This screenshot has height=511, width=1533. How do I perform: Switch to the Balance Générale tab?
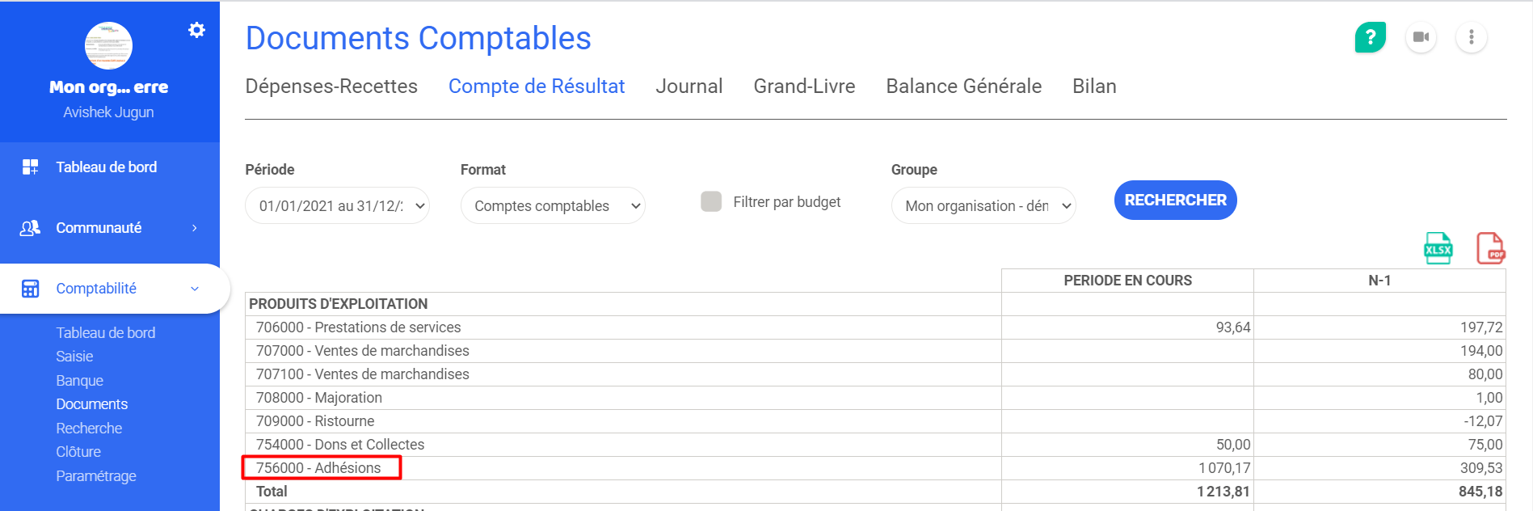pos(963,87)
